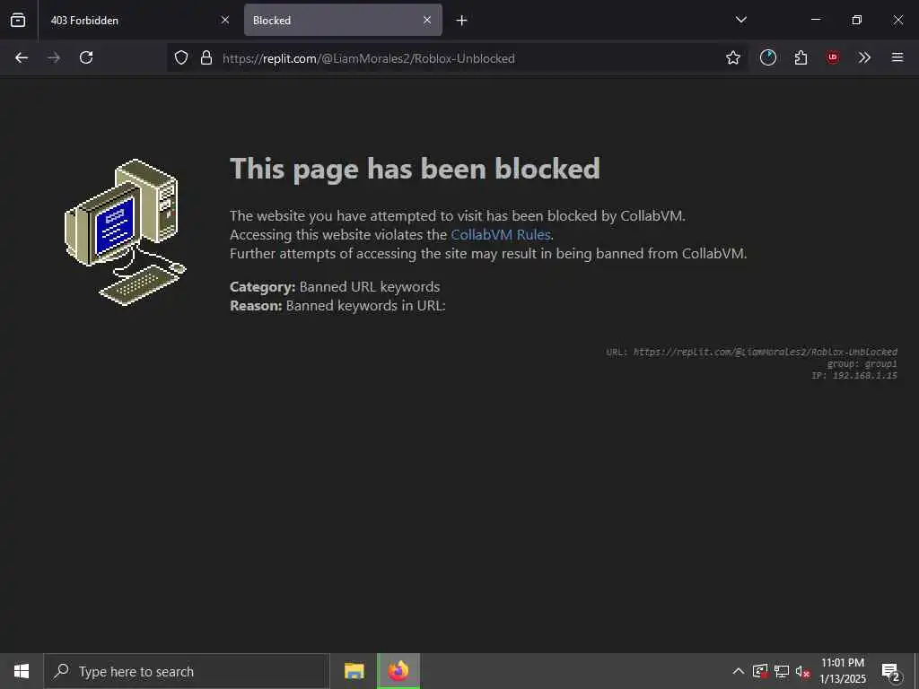Click the security warning tray icon
Screen dimensions: 919x689
760,671
